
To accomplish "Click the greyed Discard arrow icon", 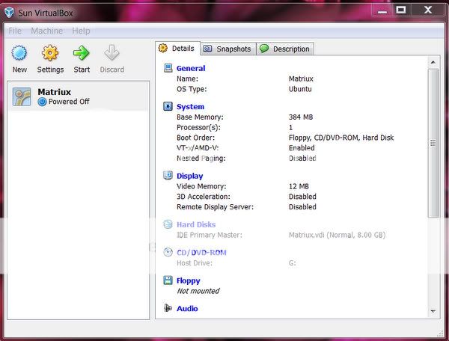I will [x=112, y=53].
